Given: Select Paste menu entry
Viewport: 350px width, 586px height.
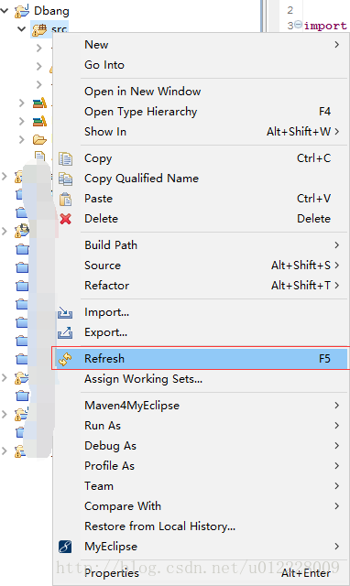Looking at the screenshot, I should click(200, 199).
